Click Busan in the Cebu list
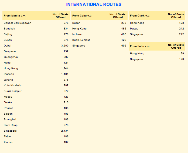 76,23
